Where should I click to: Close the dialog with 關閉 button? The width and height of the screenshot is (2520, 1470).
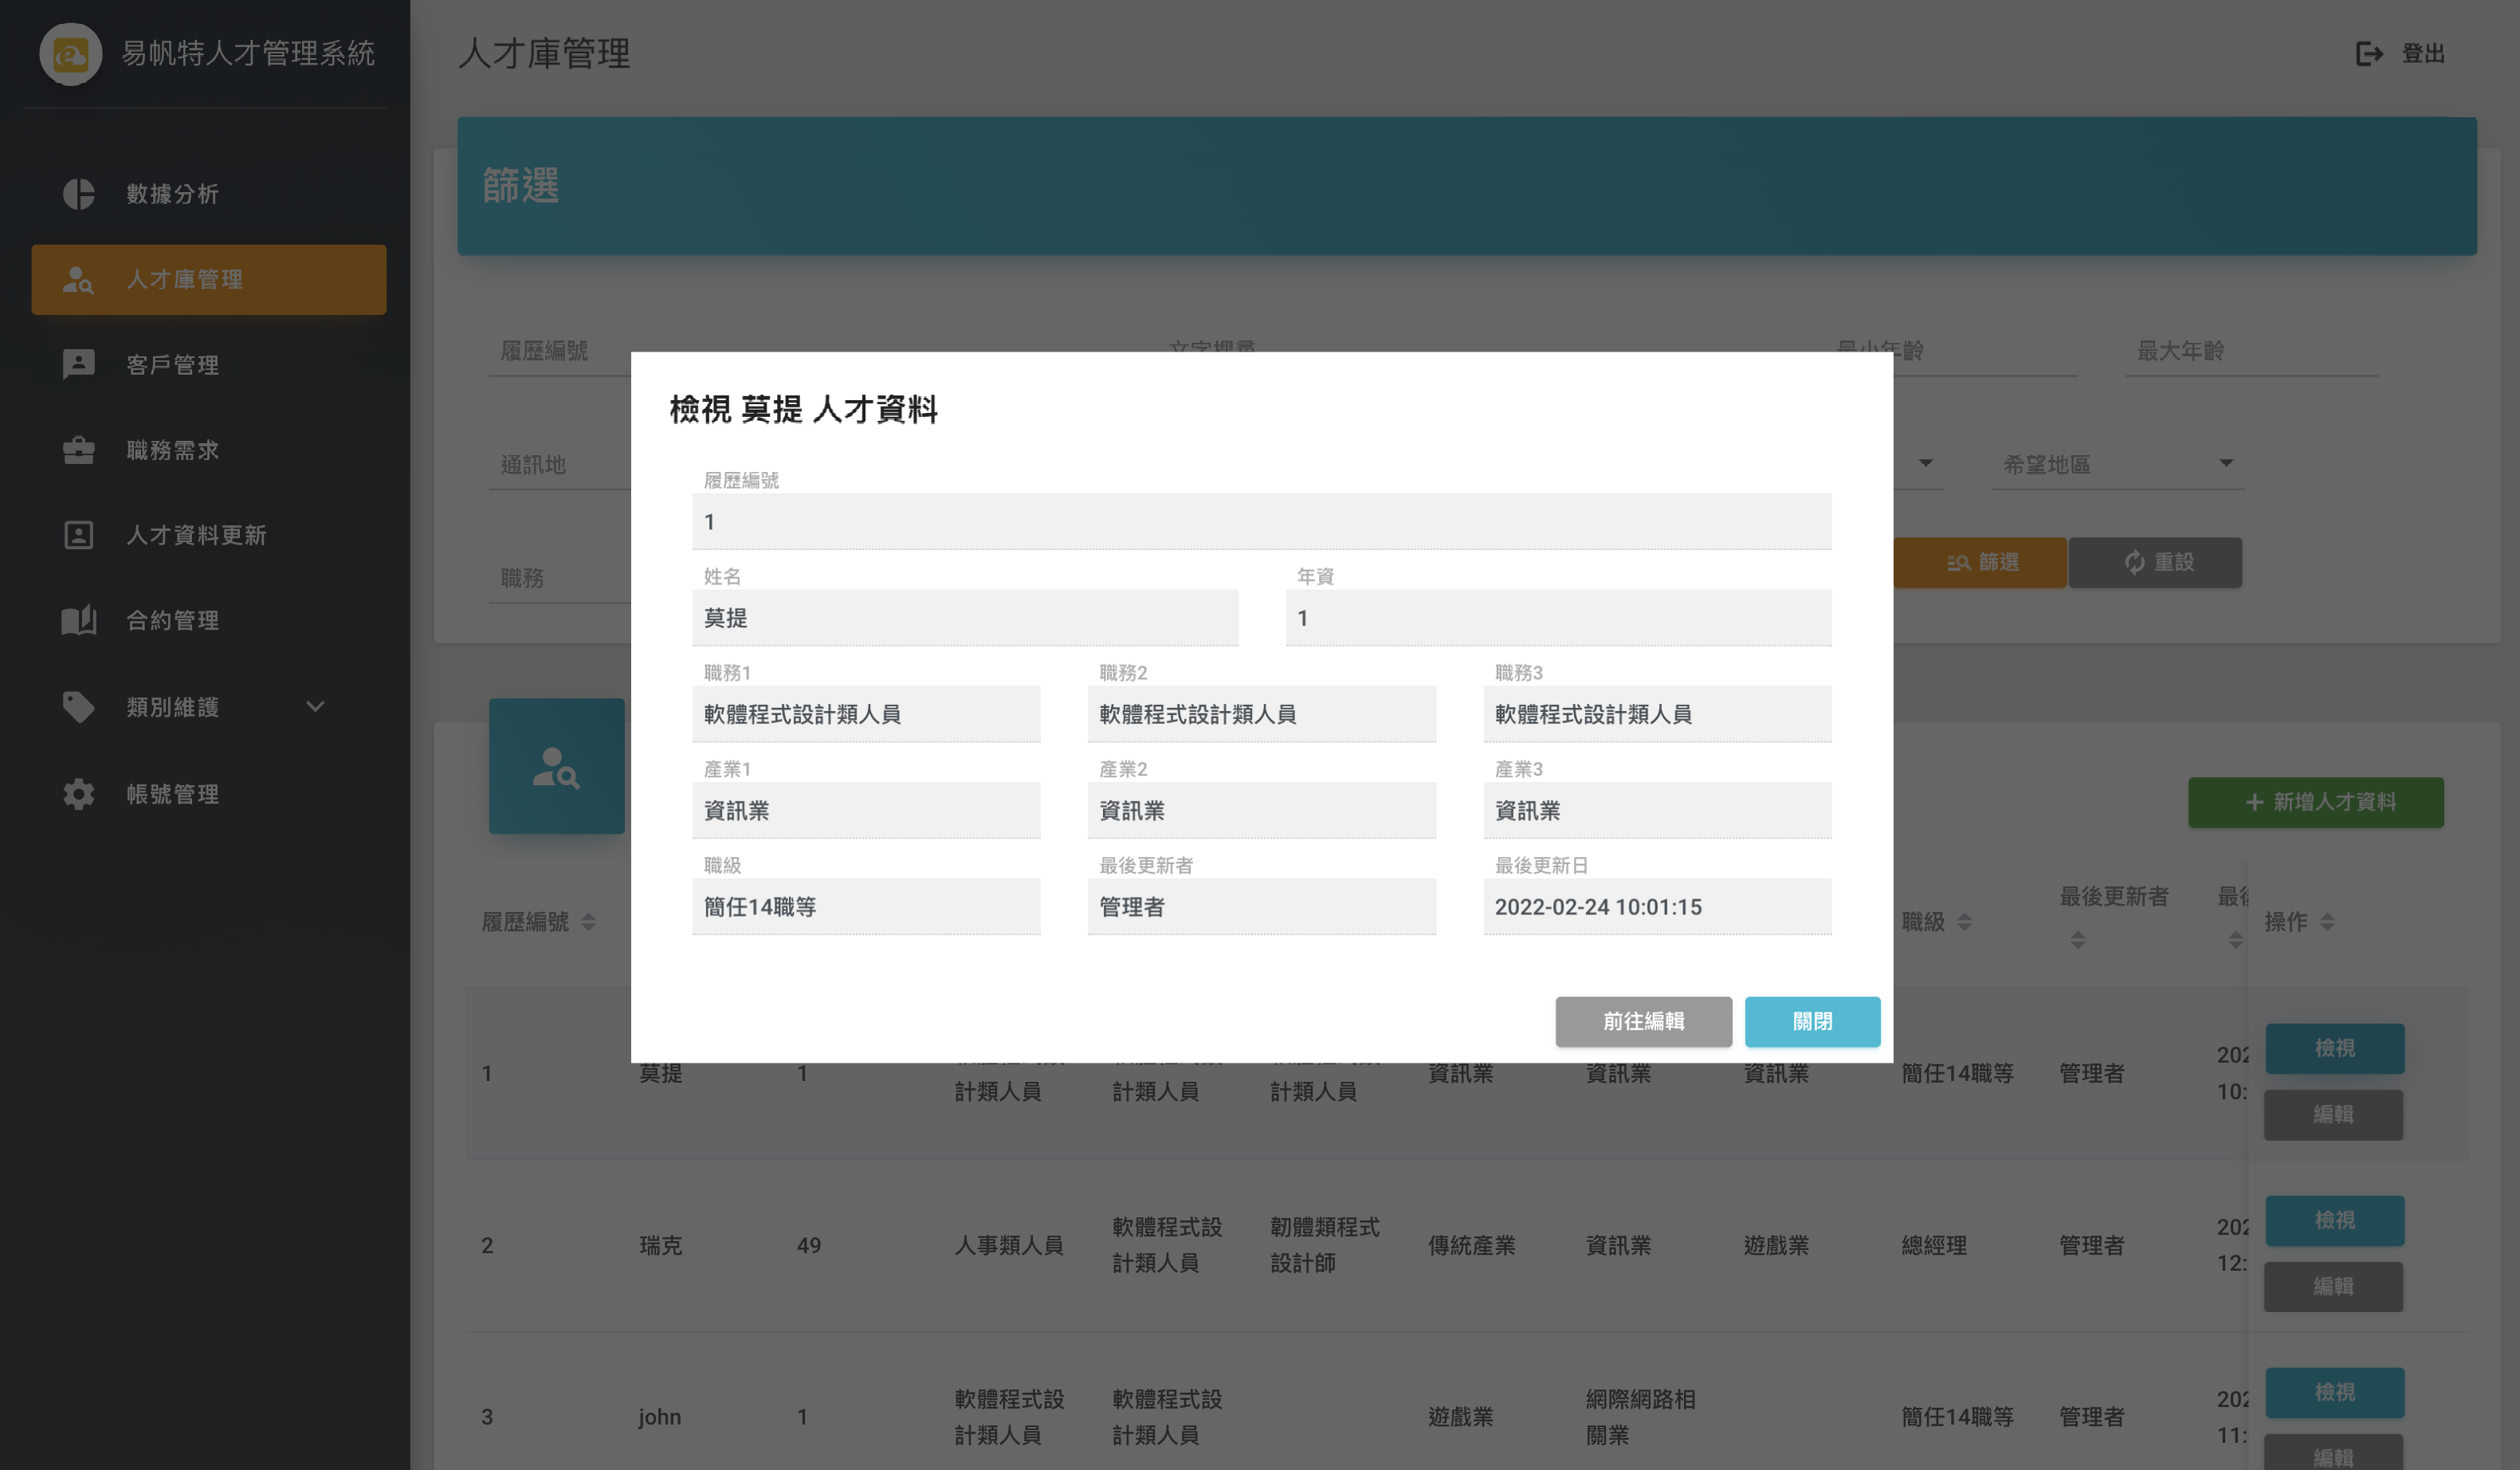tap(1811, 1021)
